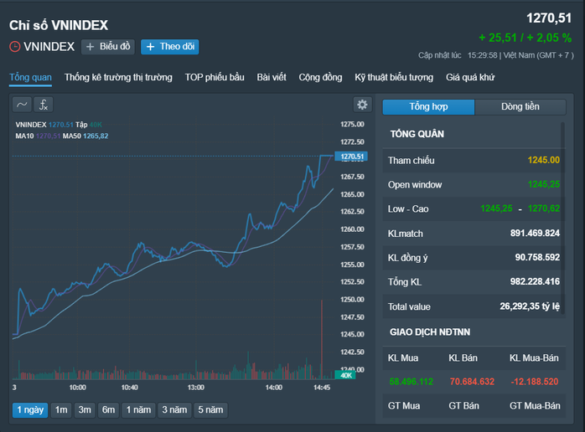Click the GT Mua-Bán column header
585x432 pixels.
(535, 406)
